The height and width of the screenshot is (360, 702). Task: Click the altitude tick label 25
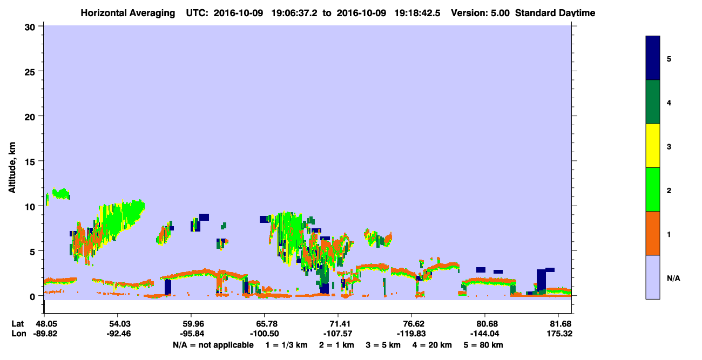click(31, 71)
